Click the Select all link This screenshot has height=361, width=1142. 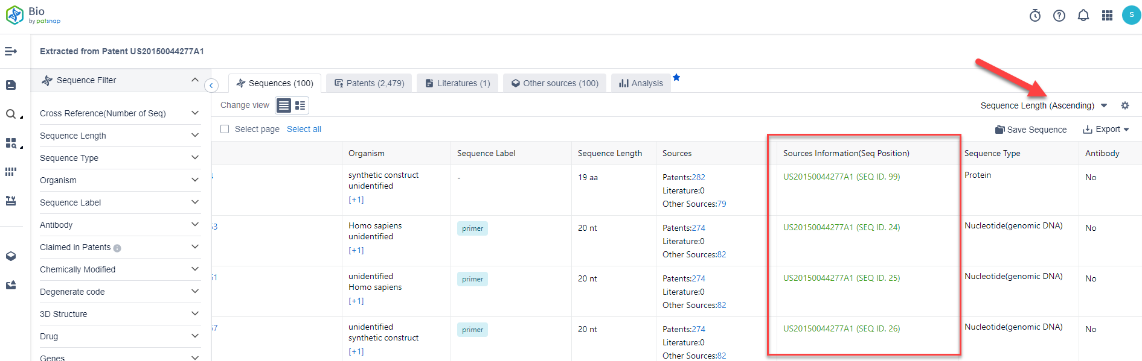304,129
